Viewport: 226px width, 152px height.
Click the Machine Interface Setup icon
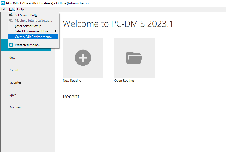point(11,21)
